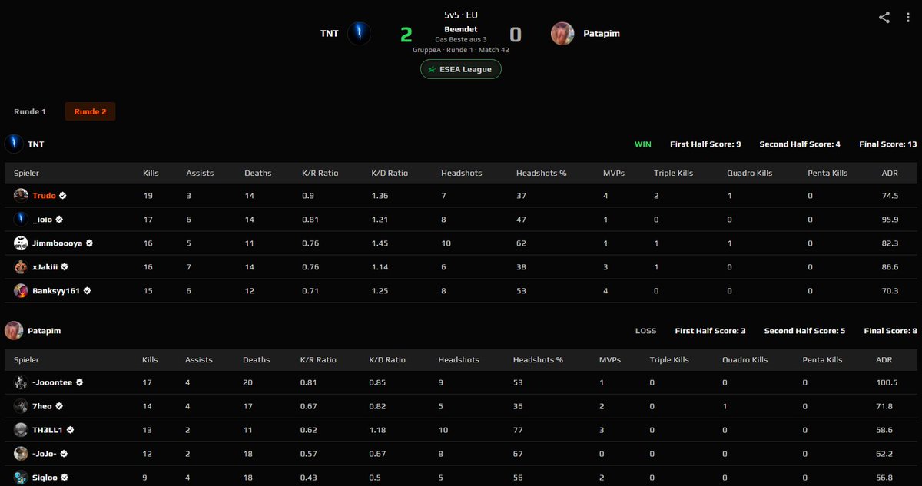This screenshot has height=486, width=922.
Task: Open TH3LL1's profile name link
Action: (48, 430)
